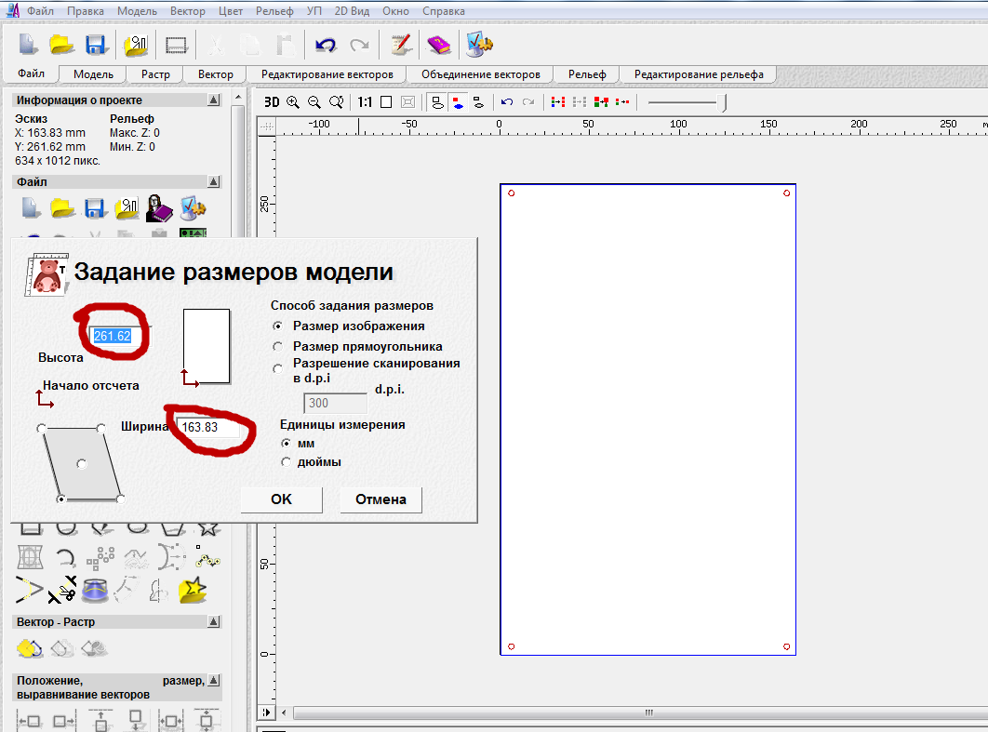Open the Help purple book icon in top toolbar
The image size is (988, 732).
pos(438,44)
